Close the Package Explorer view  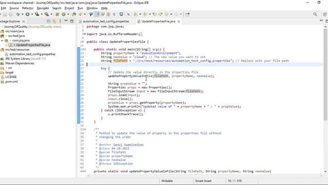pyautogui.click(x=24, y=22)
